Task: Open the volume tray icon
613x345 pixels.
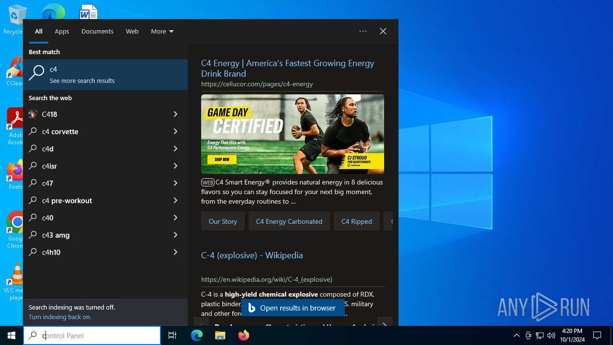Action: (551, 335)
